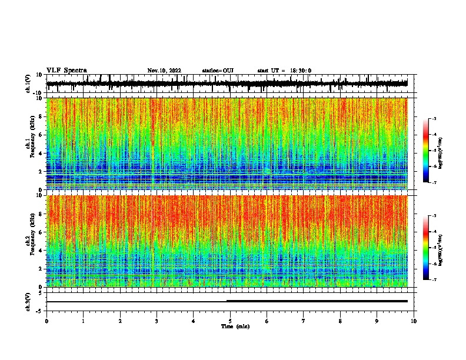Click the "8" kHz tick on ch.1 spectrogram
Screen dimensions: 466x360
(x=41, y=116)
